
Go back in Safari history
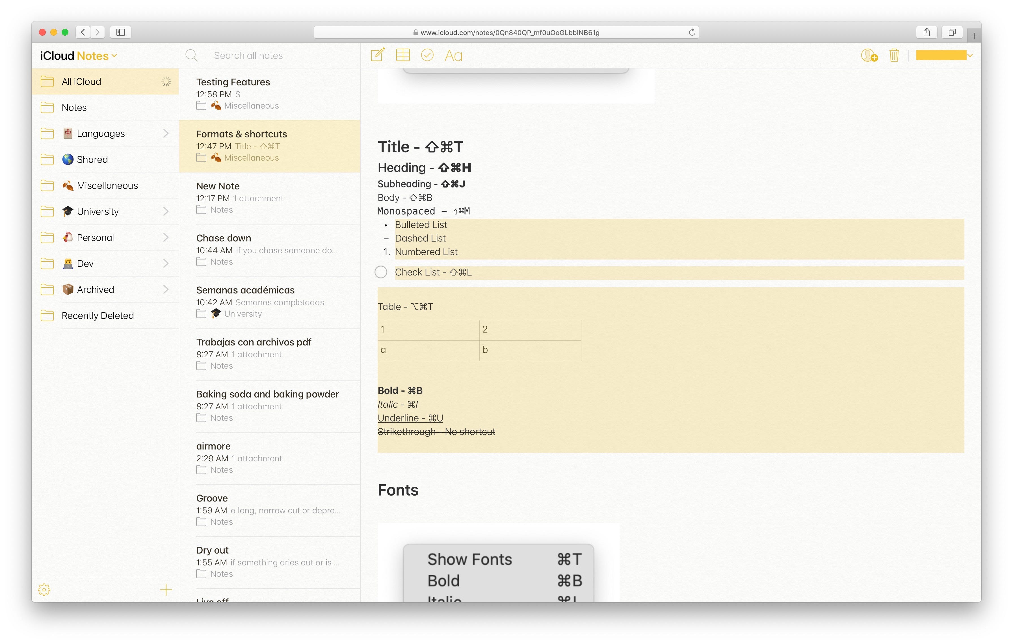83,32
